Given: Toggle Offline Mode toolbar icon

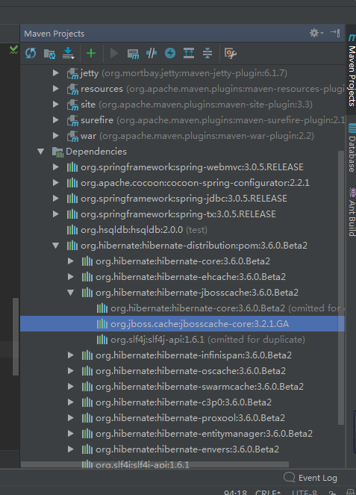Looking at the screenshot, I should 152,53.
